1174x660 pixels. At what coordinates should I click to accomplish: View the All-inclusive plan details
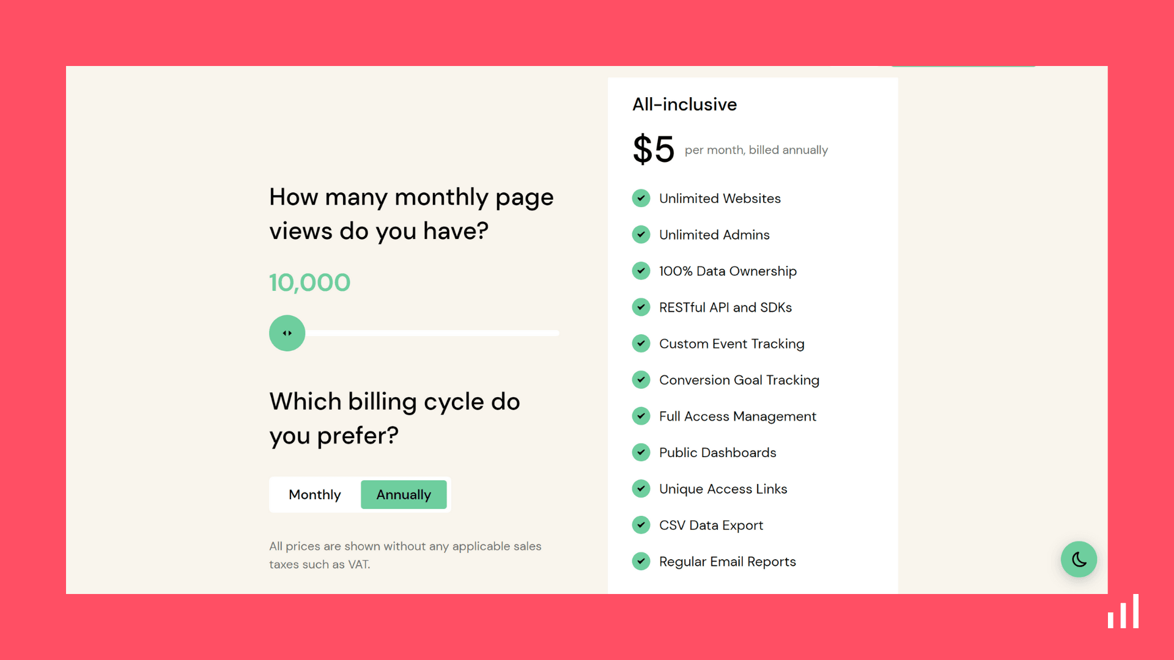pyautogui.click(x=684, y=103)
